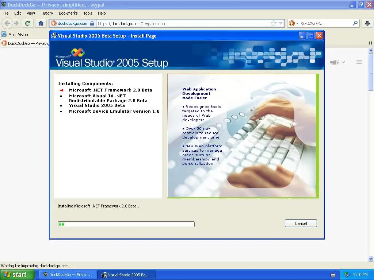Bookmark this page with the star icon
Image resolution: width=374 pixels, height=280 pixels.
[x=273, y=23]
